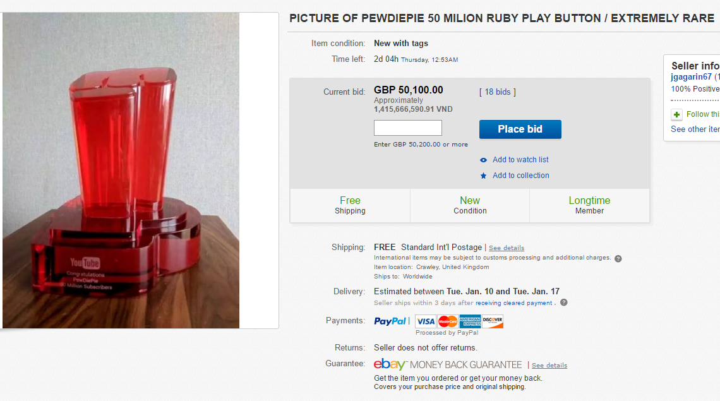Open help icon beside customs charges note
This screenshot has height=401, width=720.
pos(618,258)
